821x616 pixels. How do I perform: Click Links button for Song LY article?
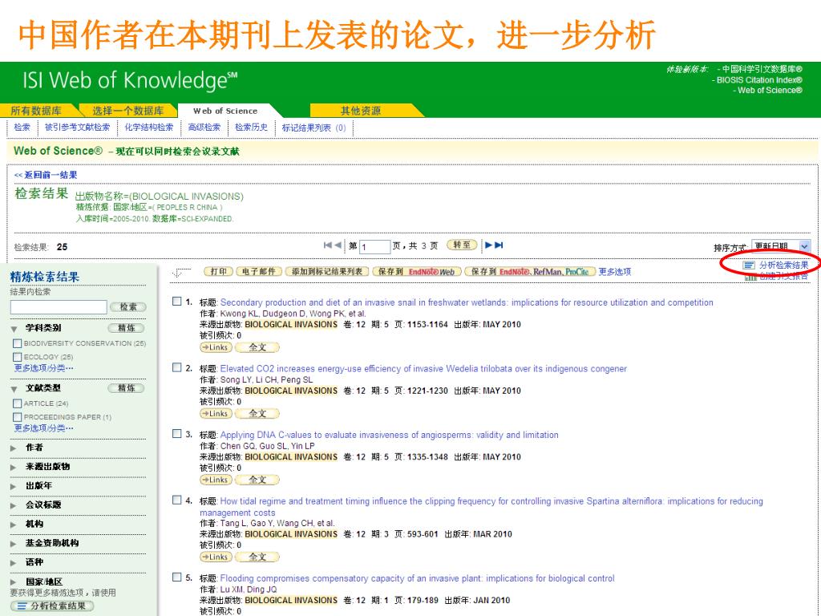pos(215,413)
